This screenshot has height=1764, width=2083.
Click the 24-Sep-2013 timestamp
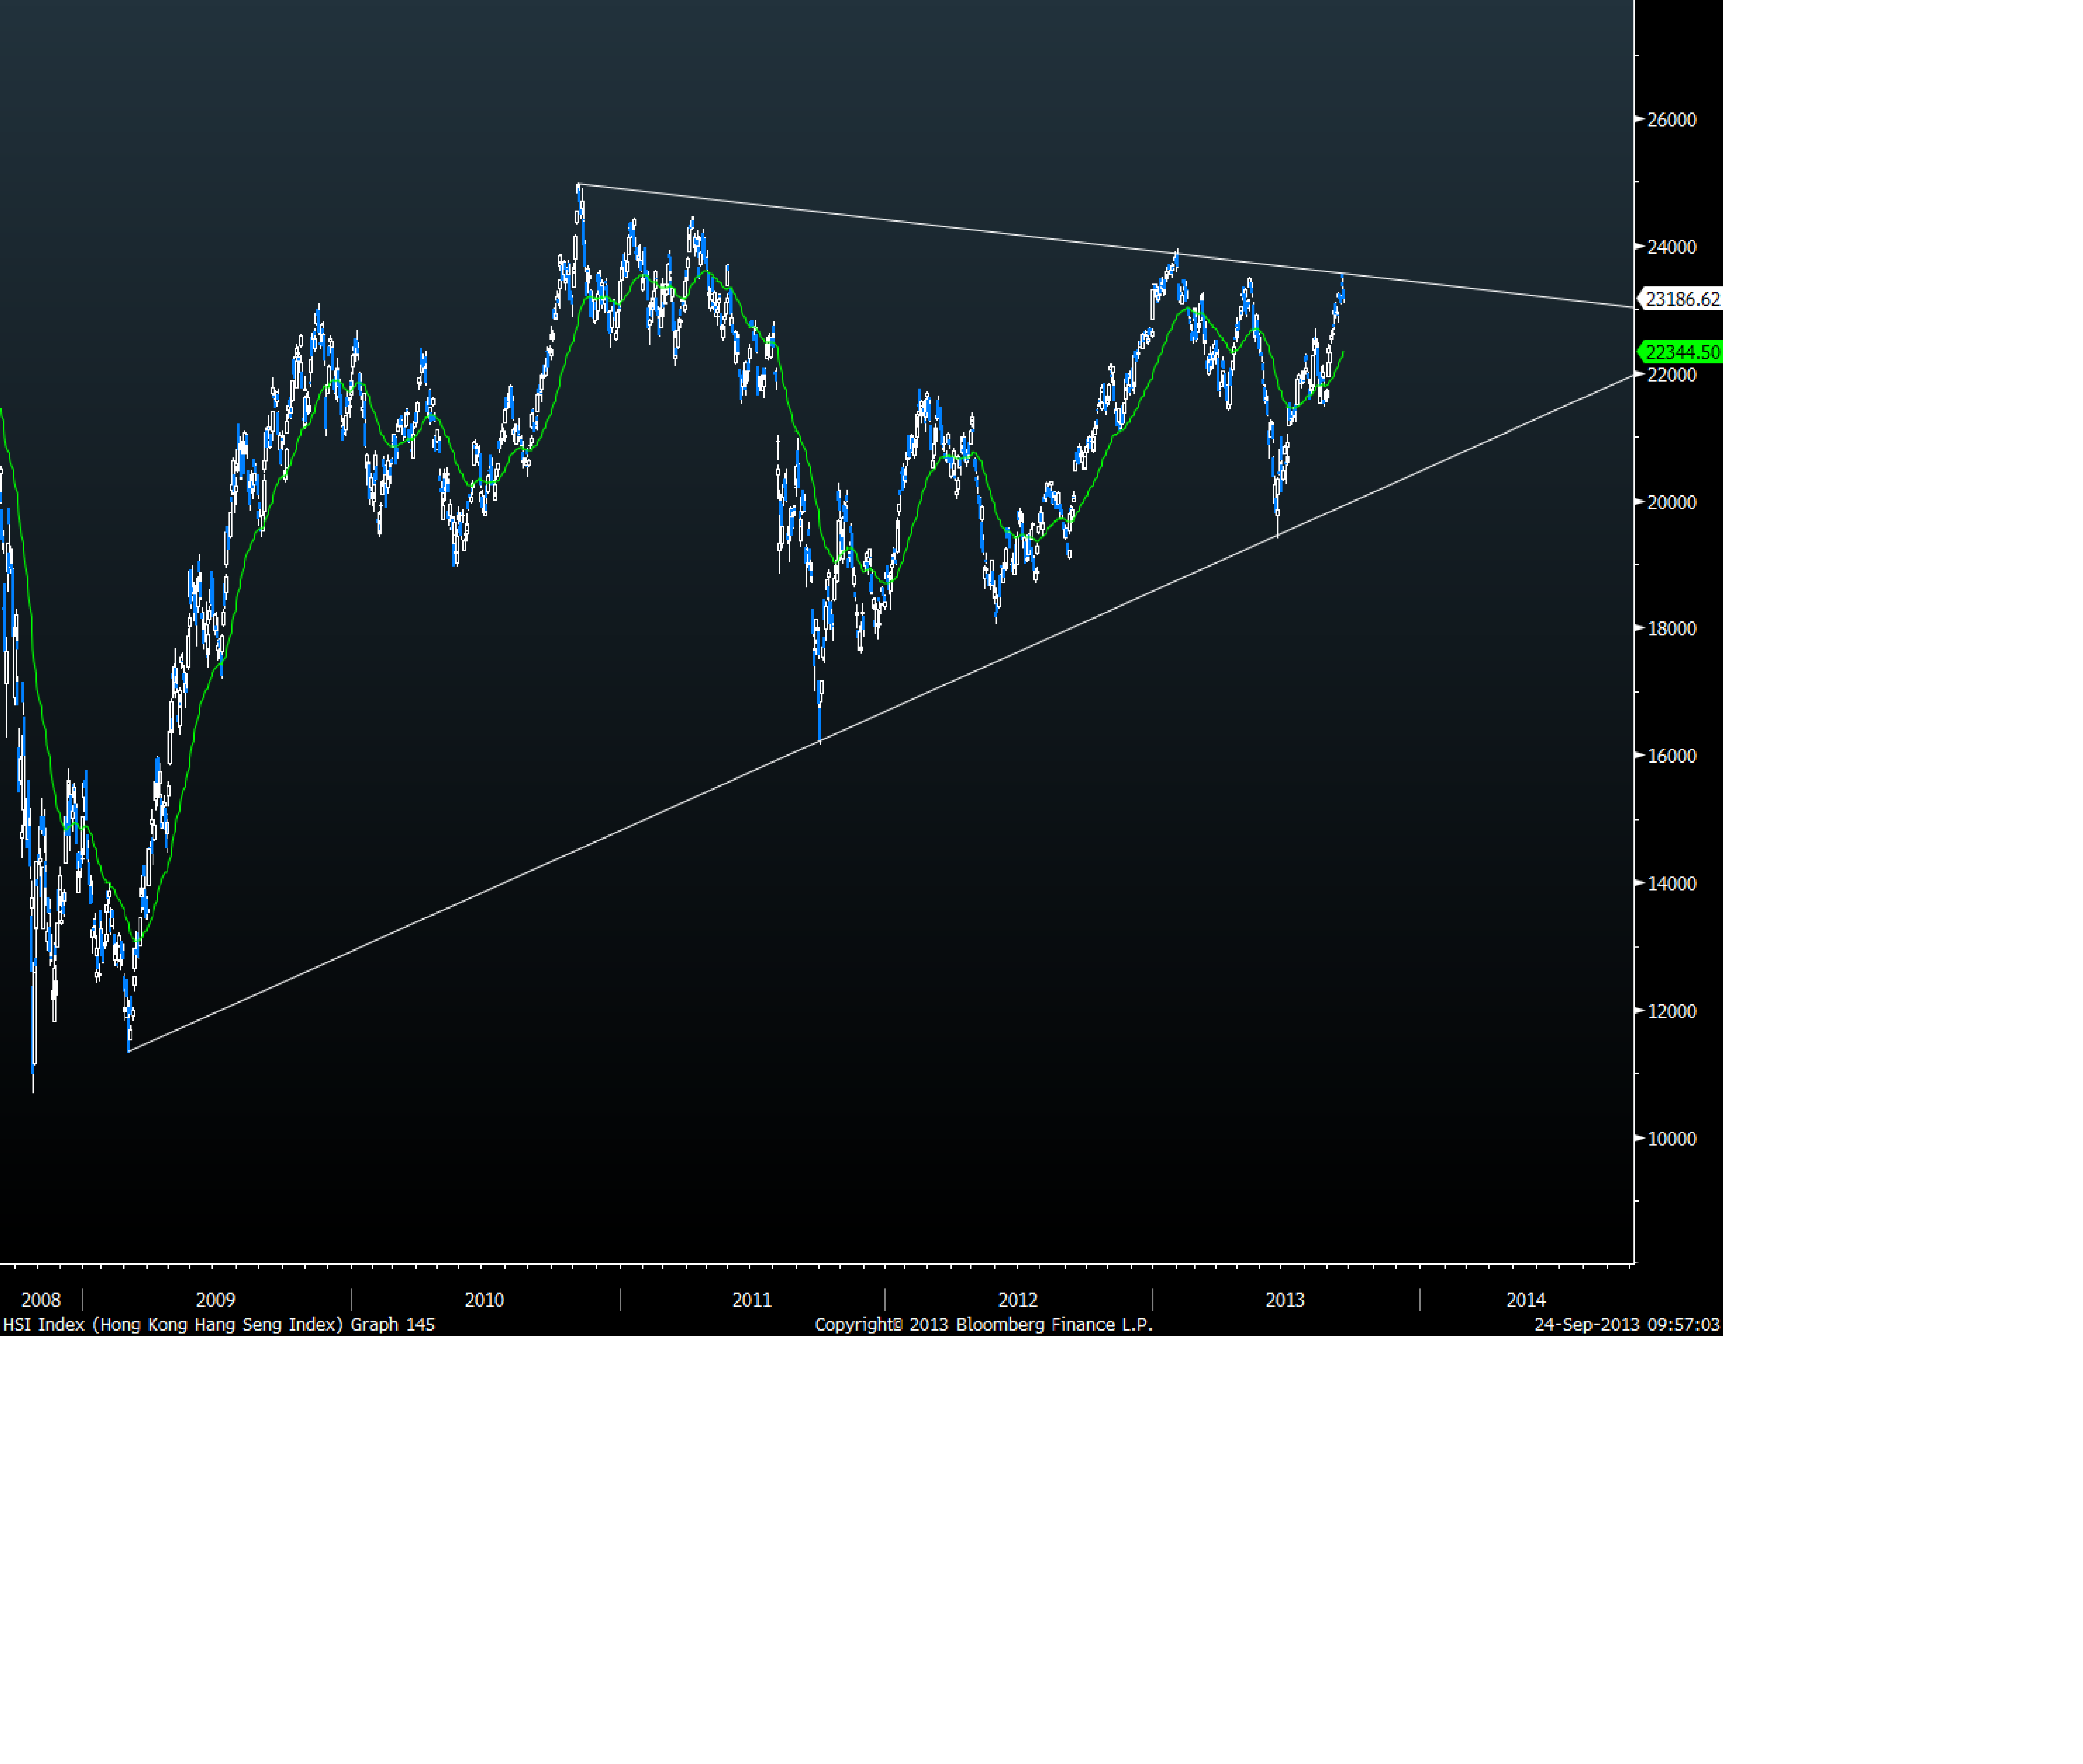click(x=1627, y=1324)
